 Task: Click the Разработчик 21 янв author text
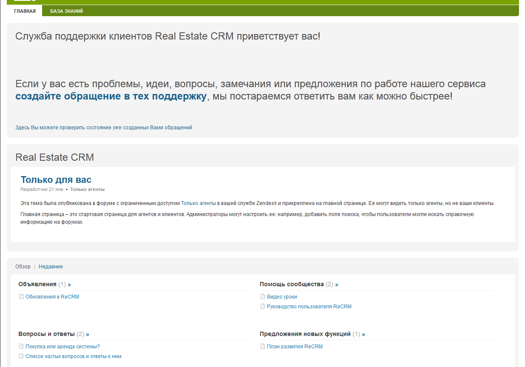(x=42, y=189)
